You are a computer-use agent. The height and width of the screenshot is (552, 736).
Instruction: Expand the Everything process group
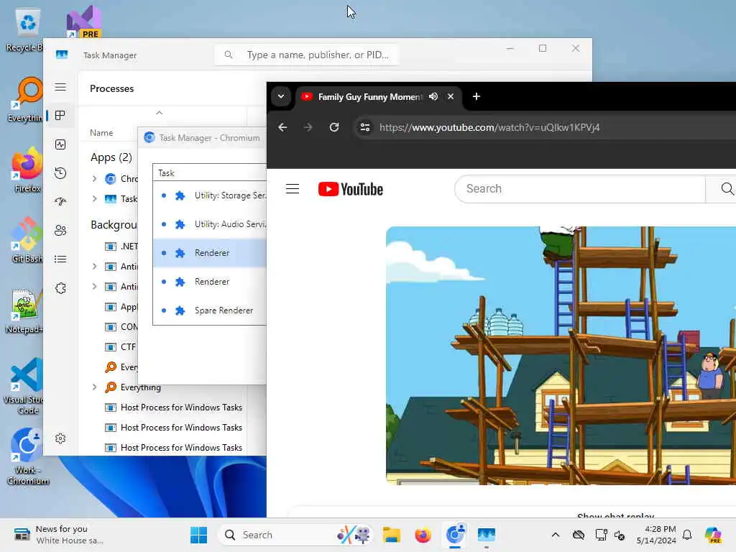94,387
